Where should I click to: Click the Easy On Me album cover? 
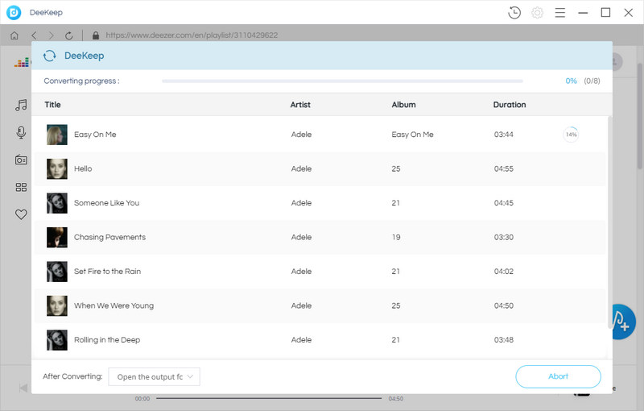(x=56, y=135)
